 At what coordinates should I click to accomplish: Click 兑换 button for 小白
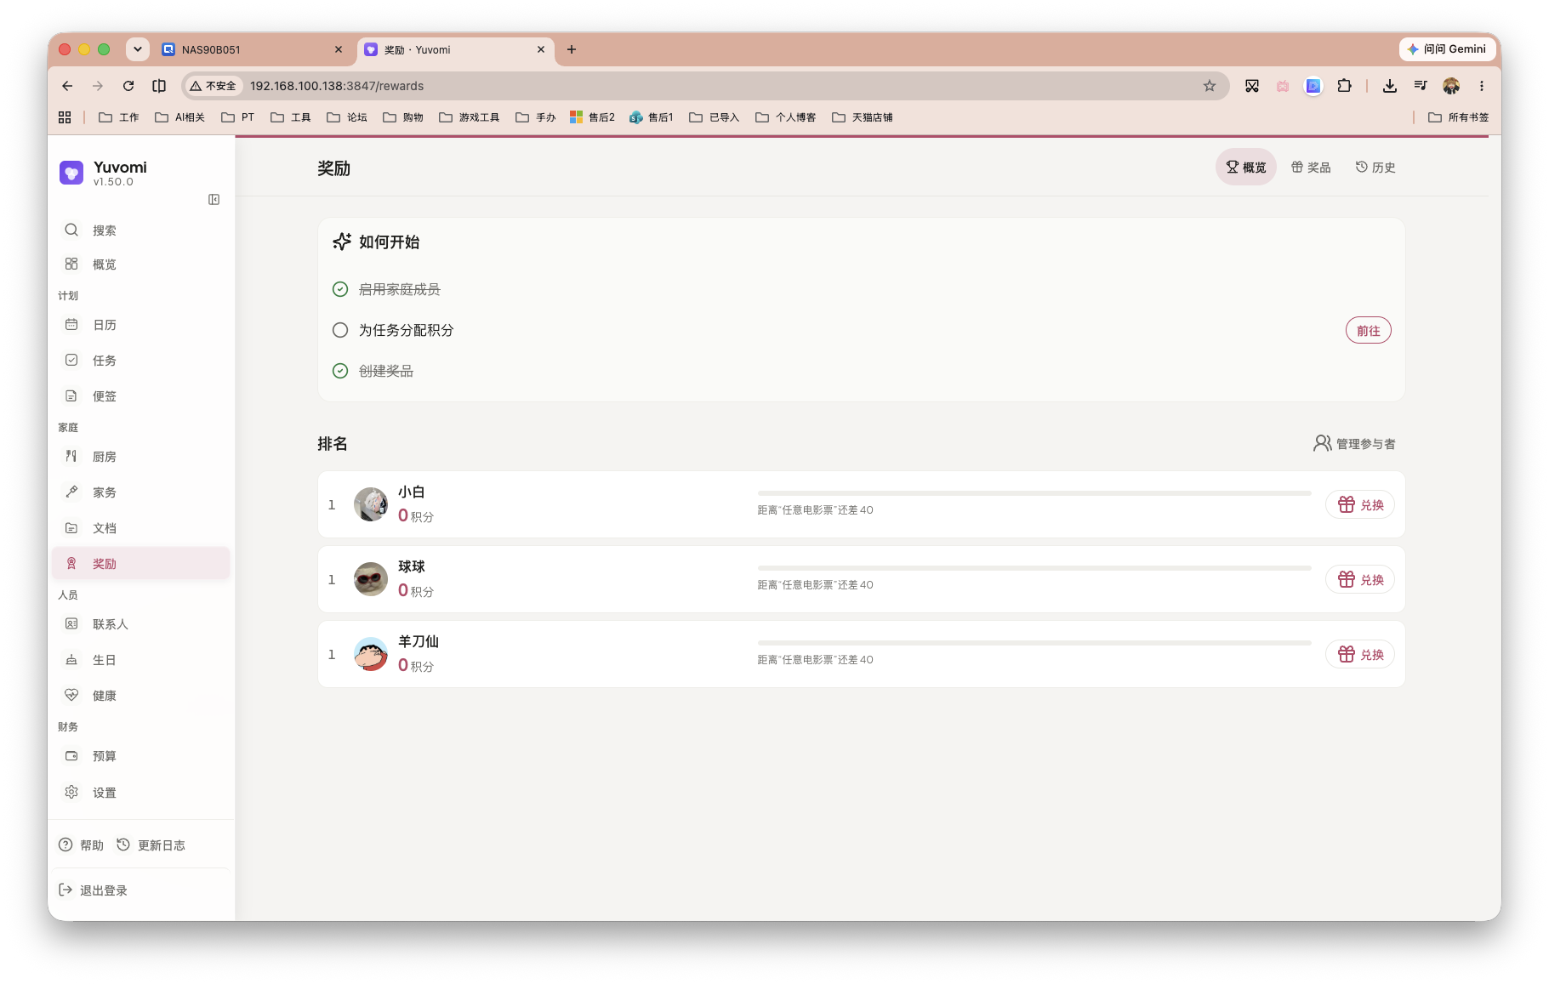point(1360,504)
